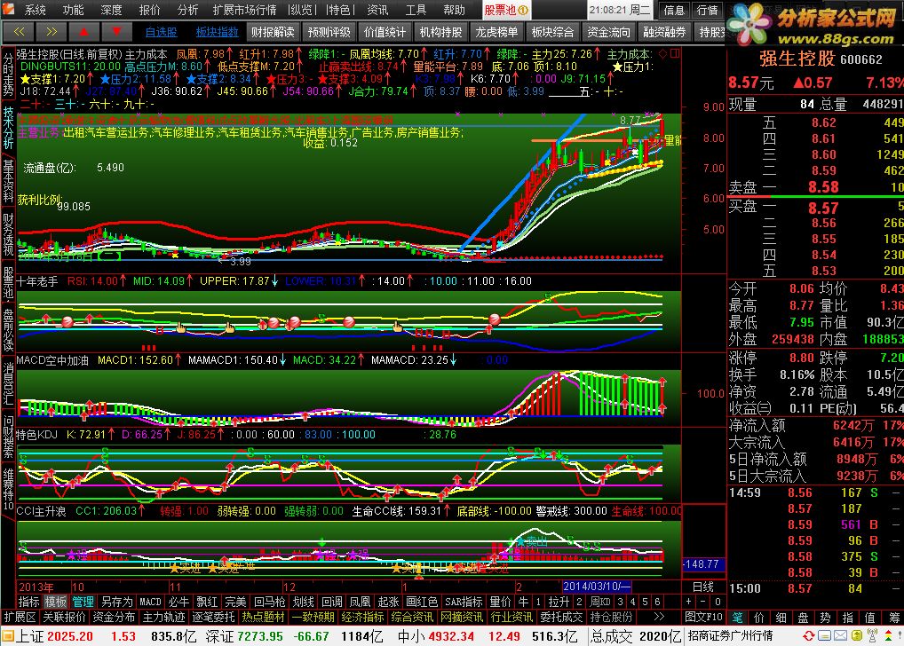
Task: Toggle the 管理 button below the chart
Action: (83, 602)
